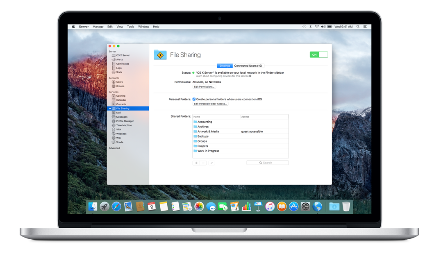Open the Tools menu
The image size is (441, 254).
(x=130, y=27)
